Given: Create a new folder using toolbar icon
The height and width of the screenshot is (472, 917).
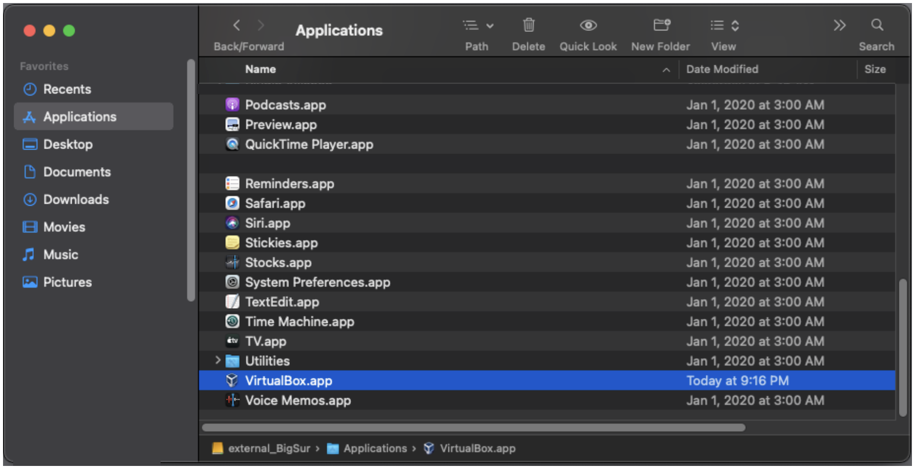Looking at the screenshot, I should [x=661, y=25].
